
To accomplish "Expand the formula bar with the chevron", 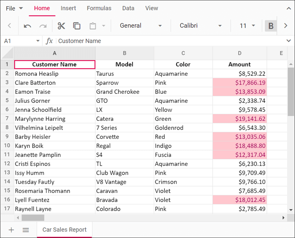I will point(289,41).
